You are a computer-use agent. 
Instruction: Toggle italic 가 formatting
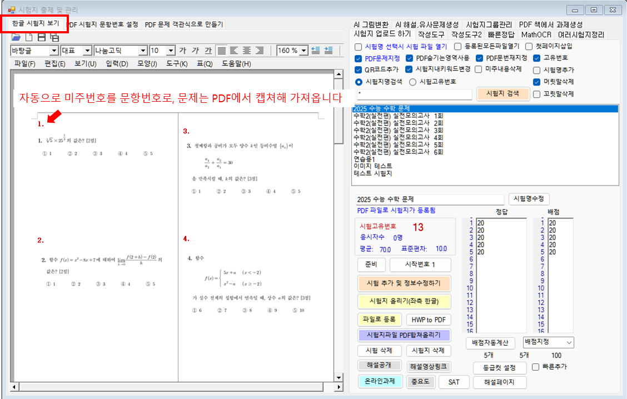point(195,51)
